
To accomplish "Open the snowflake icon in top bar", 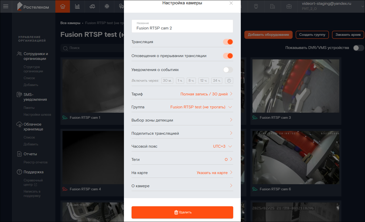I will (x=107, y=6).
